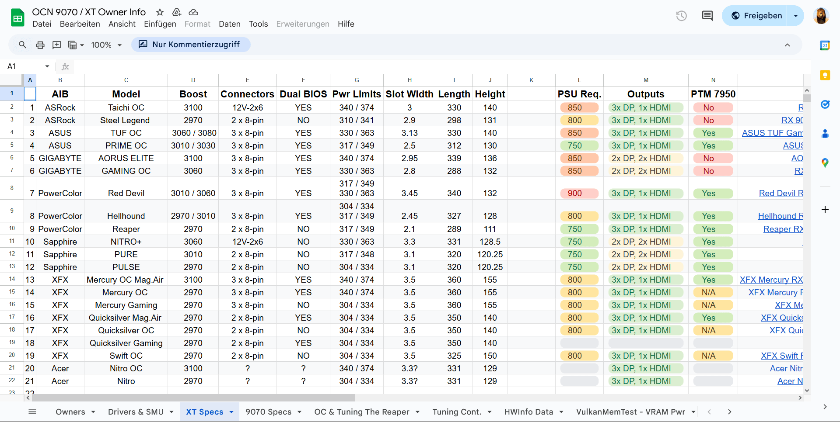This screenshot has width=840, height=422.
Task: Click the horizontal scrollbar thumb
Action: point(193,398)
